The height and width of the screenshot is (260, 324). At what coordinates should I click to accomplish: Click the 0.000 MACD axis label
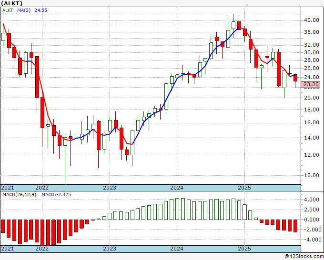coord(312,220)
